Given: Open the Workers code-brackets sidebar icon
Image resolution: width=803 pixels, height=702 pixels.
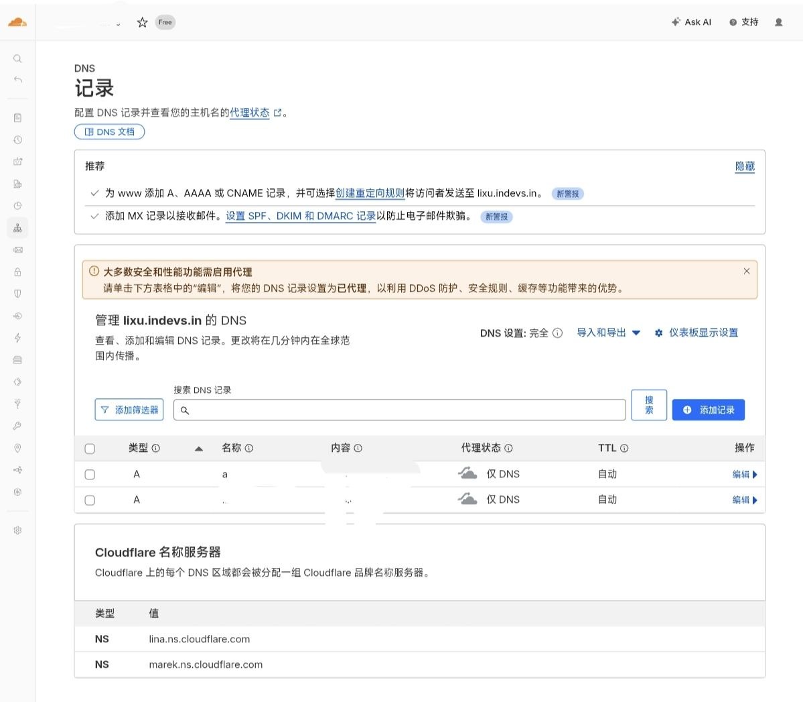Looking at the screenshot, I should [x=17, y=382].
